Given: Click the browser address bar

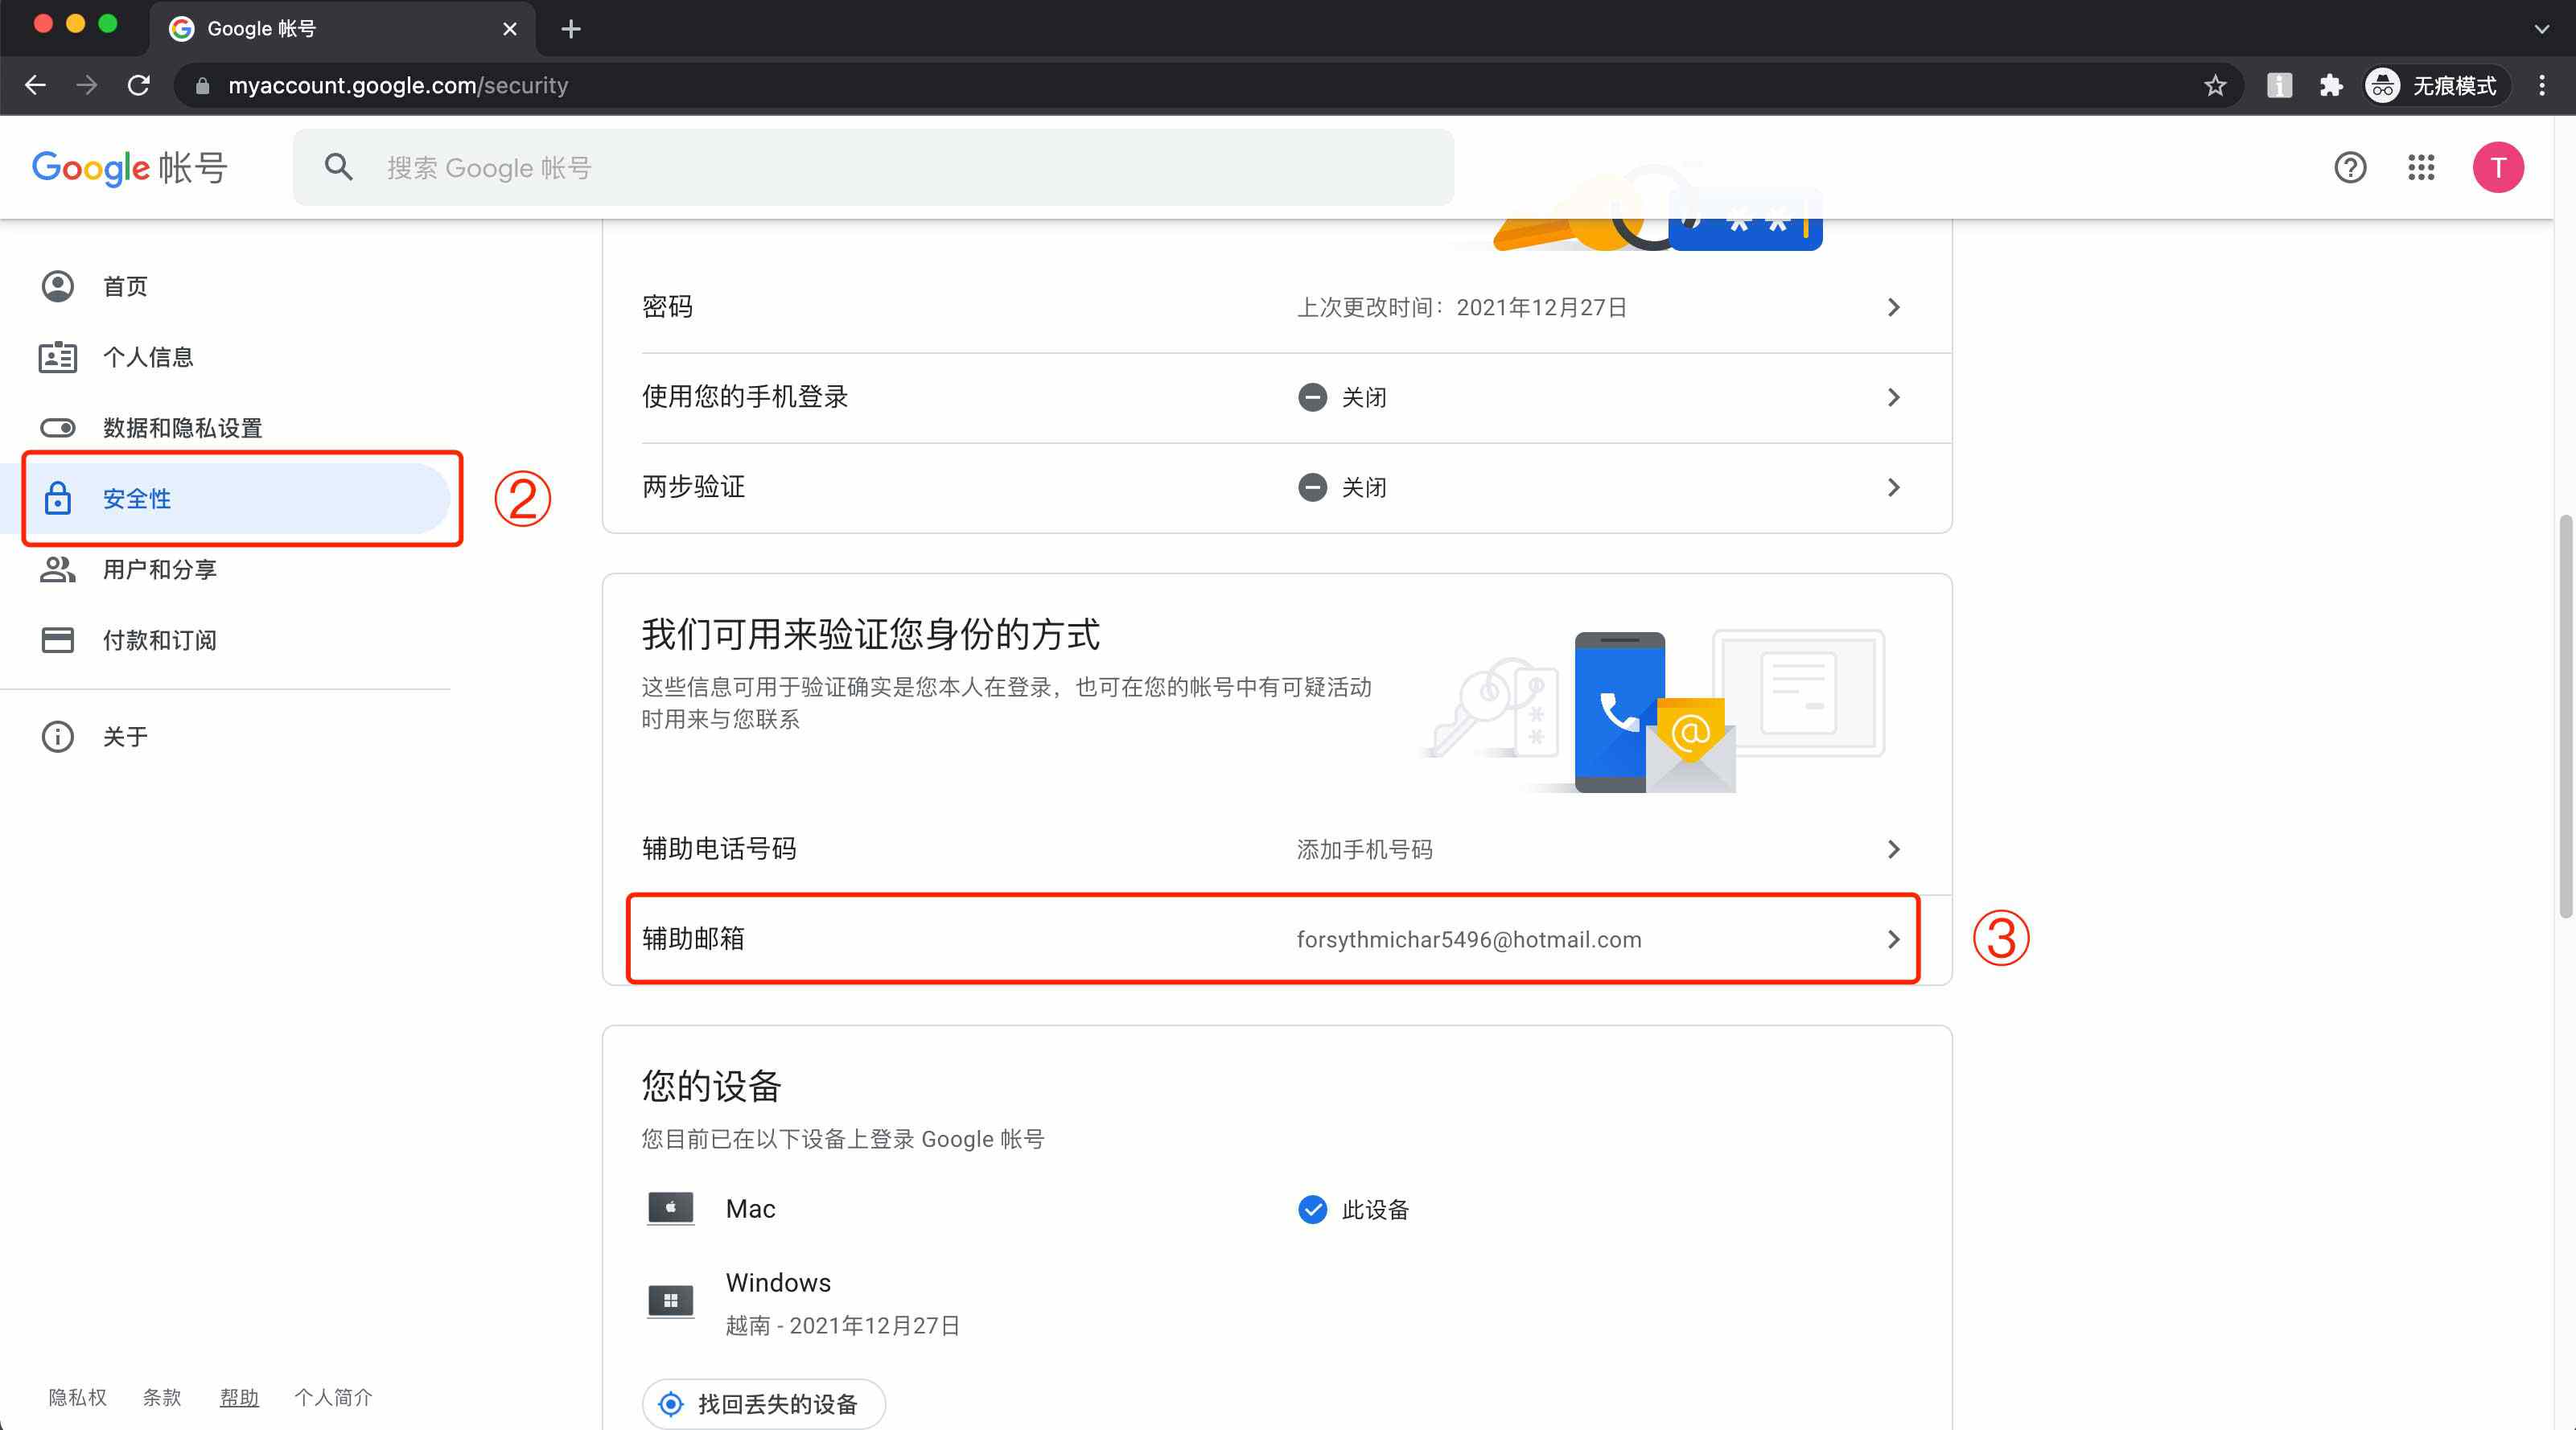Looking at the screenshot, I should tap(700, 85).
